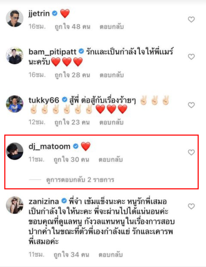Reply to jjetrin's comment
Image resolution: width=206 pixels, height=267 pixels.
pos(111,27)
